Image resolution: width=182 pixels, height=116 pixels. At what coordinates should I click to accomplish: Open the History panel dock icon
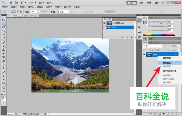click(x=139, y=20)
